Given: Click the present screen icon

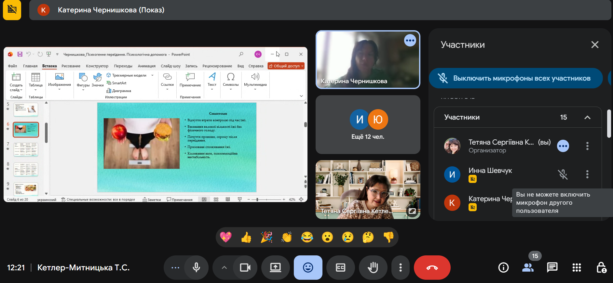Looking at the screenshot, I should (275, 268).
